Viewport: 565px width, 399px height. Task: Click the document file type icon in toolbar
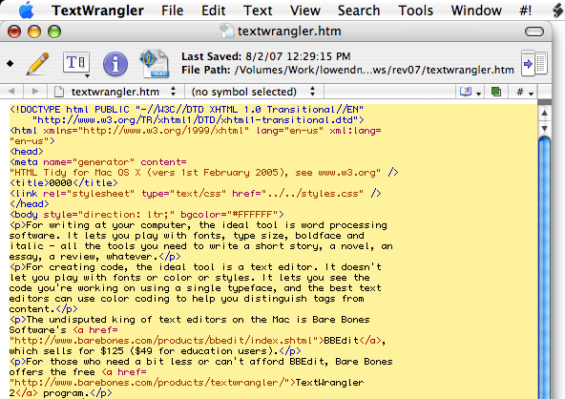[x=155, y=64]
